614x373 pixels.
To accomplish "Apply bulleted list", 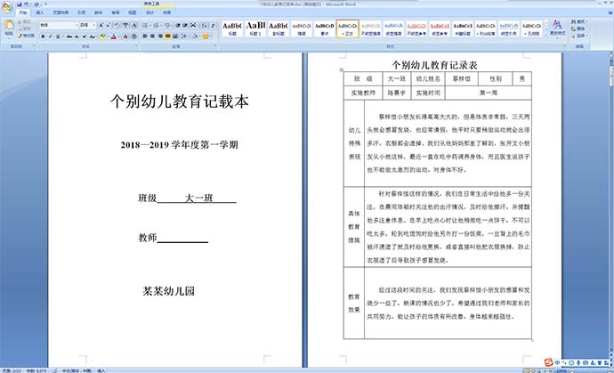I will pyautogui.click(x=145, y=25).
